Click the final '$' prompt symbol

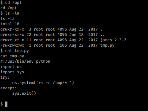click(1, 104)
